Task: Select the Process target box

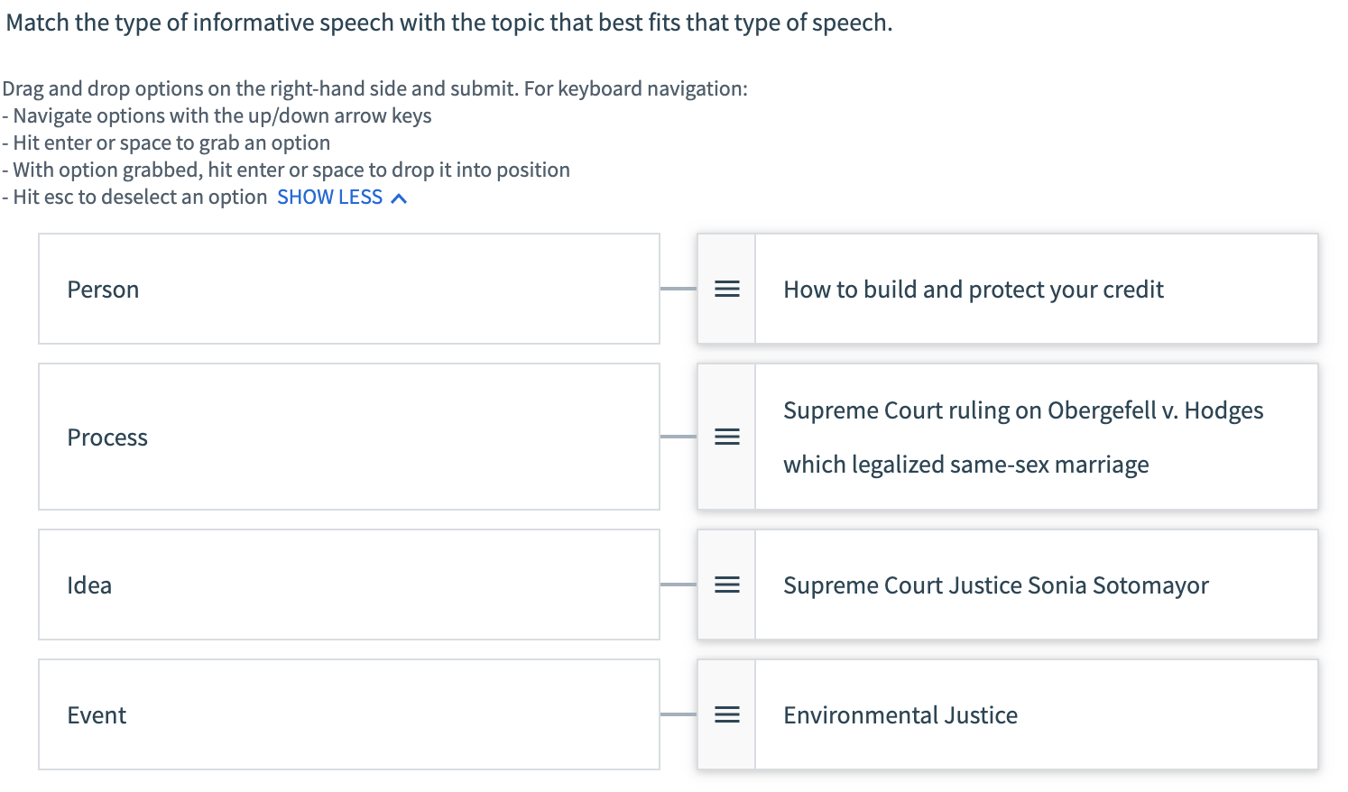Action: (348, 437)
